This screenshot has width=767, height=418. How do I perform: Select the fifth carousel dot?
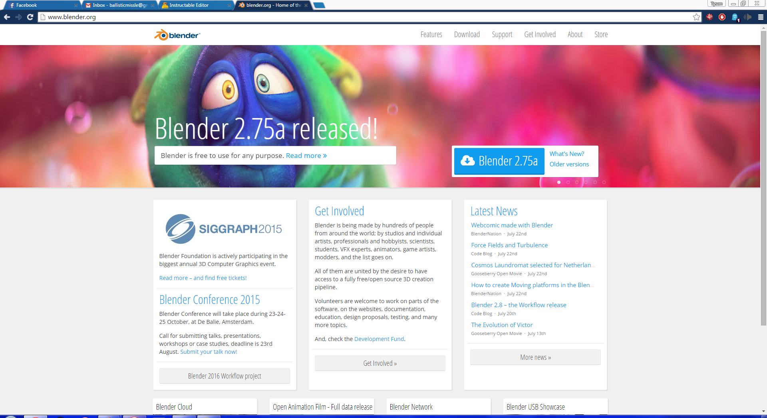click(595, 182)
